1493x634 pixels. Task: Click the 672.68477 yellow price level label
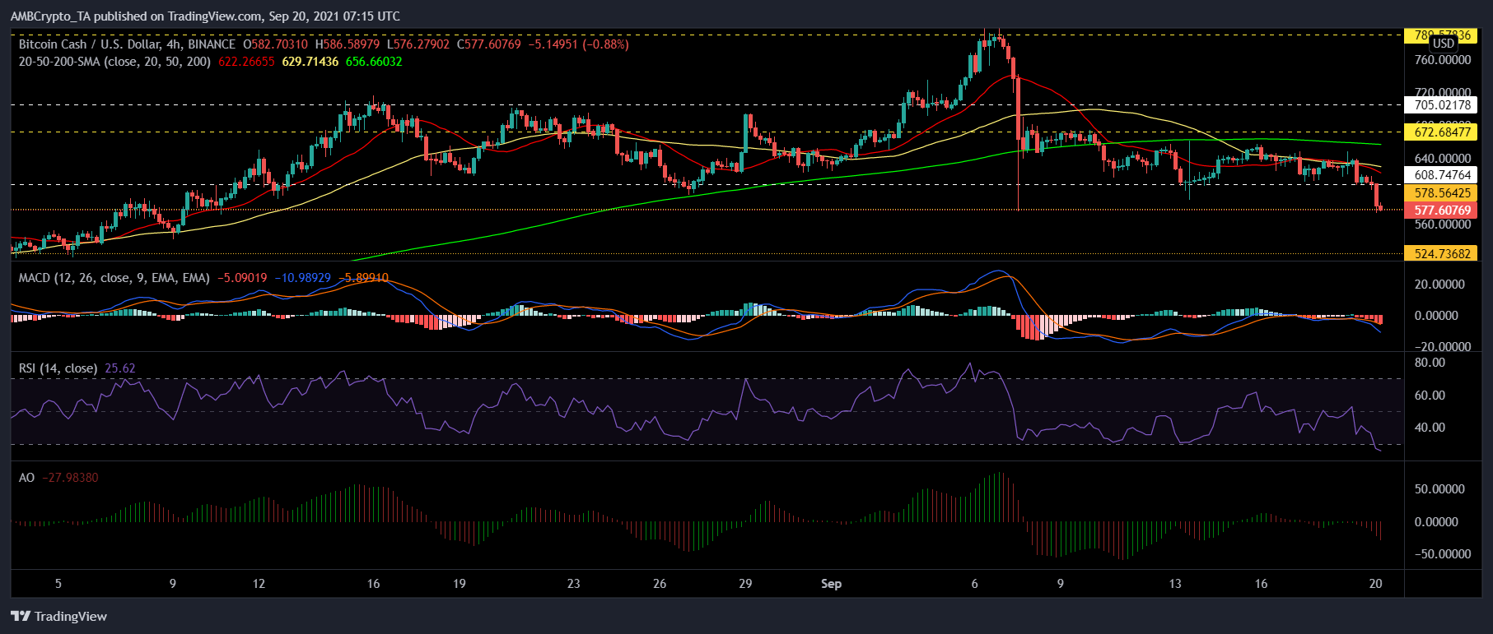coord(1442,132)
